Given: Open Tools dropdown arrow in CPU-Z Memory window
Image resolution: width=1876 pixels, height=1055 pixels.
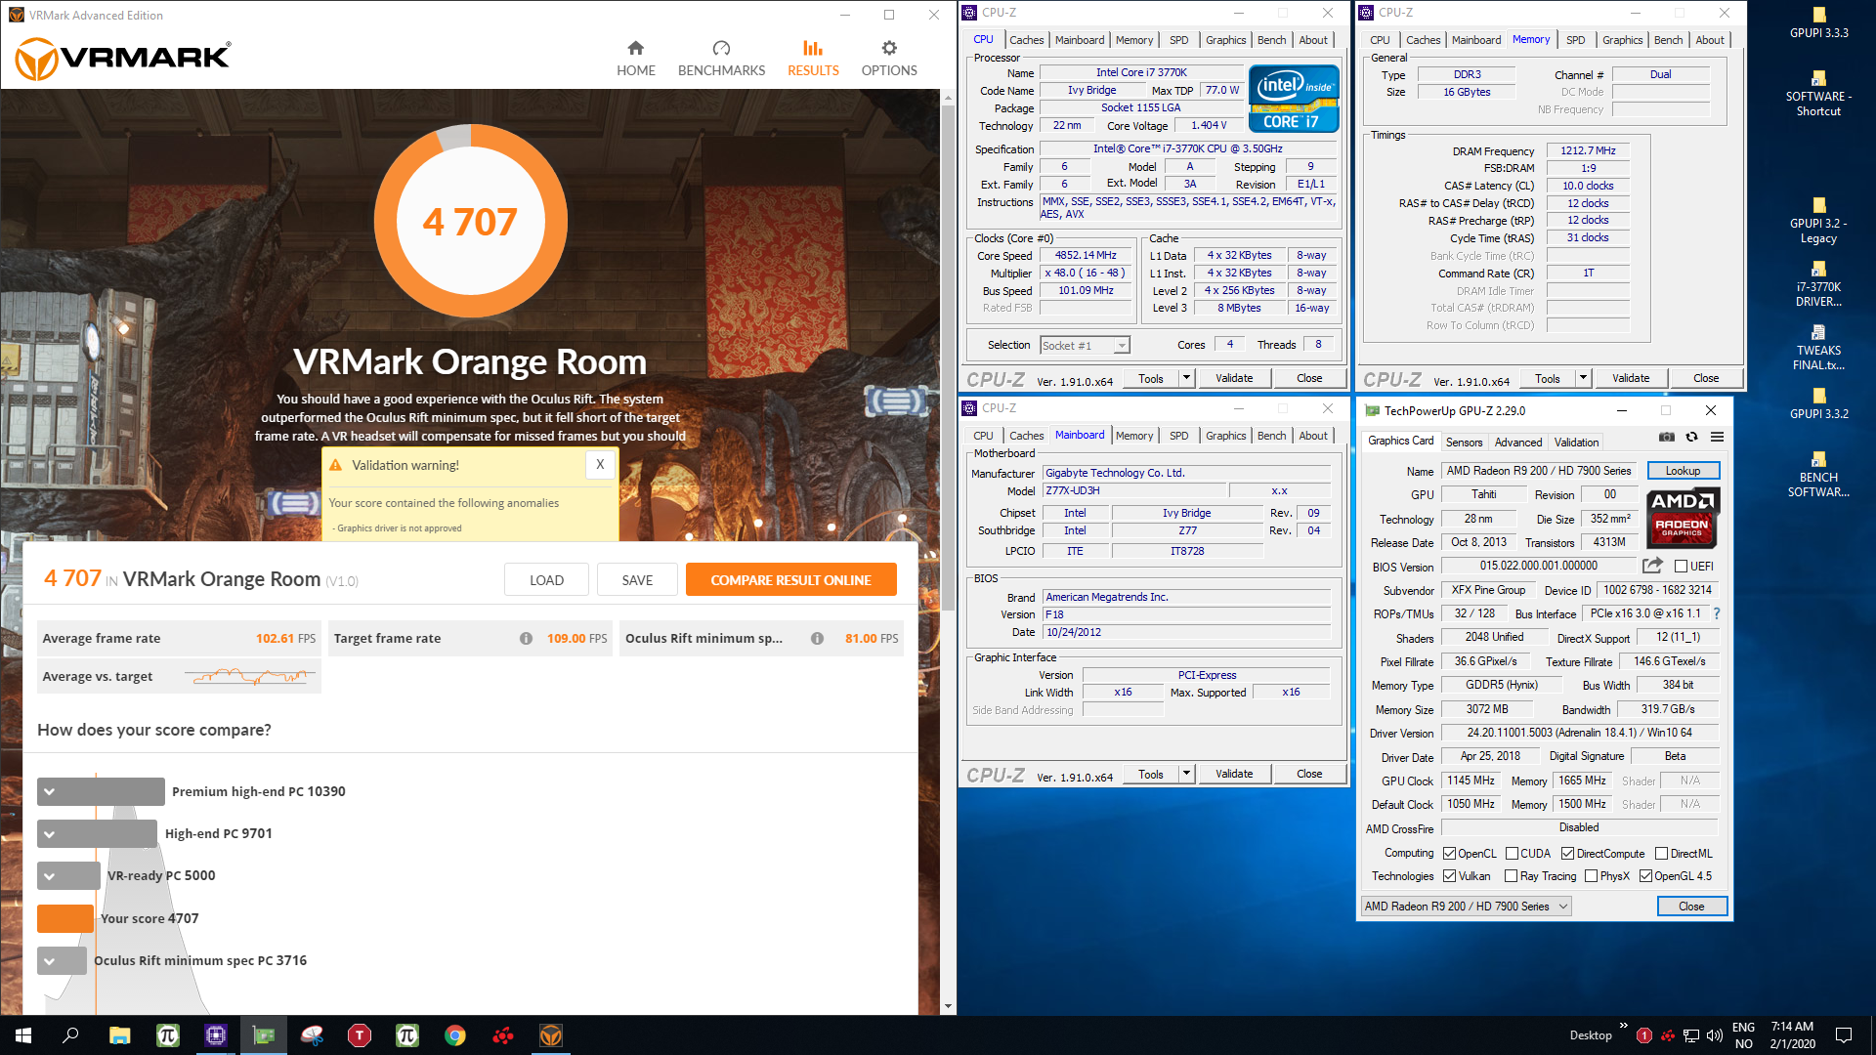Looking at the screenshot, I should pos(1583,378).
